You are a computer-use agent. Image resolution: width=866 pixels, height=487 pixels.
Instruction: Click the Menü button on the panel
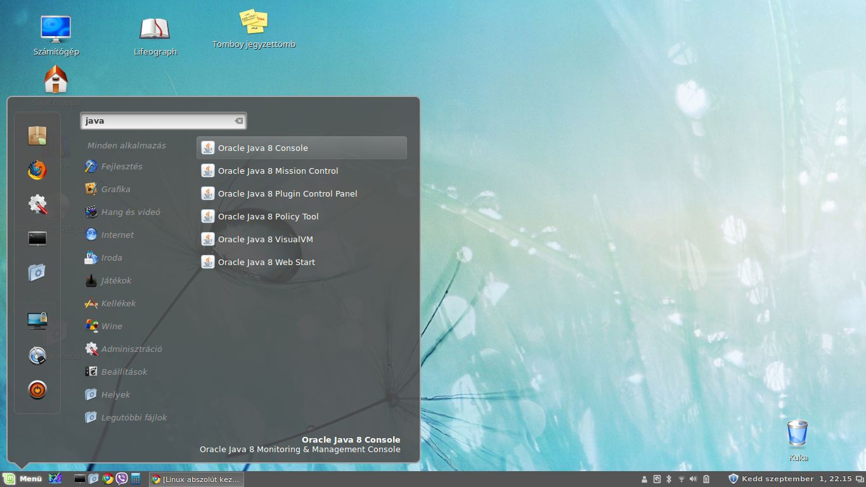tap(23, 479)
